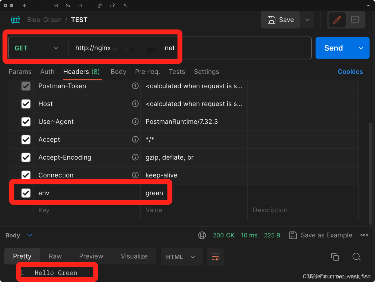This screenshot has height=282, width=375.
Task: Show info for Accept-Encoding header
Action: coord(135,157)
